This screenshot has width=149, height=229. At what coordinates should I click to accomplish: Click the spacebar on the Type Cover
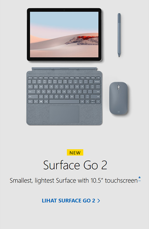[x=64, y=102]
